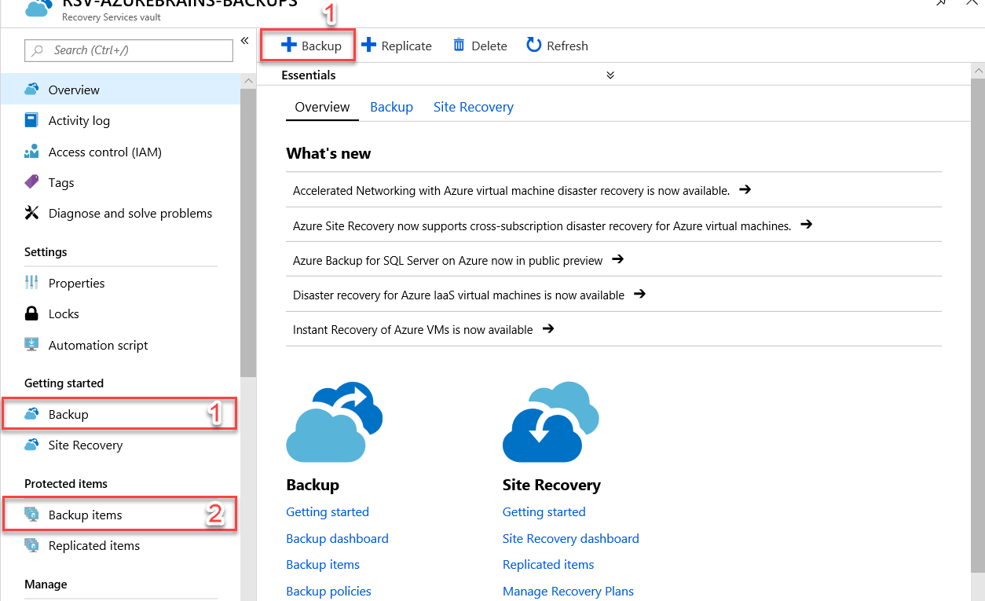Click Getting started link under Backup
Screen dimensions: 985x601
[328, 511]
